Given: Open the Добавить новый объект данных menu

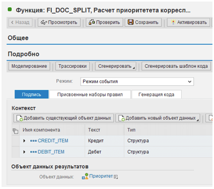Looking at the screenshot, I should point(158,118).
